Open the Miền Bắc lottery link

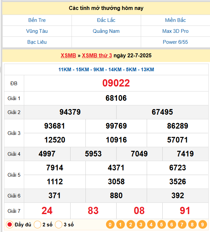[x=176, y=20]
